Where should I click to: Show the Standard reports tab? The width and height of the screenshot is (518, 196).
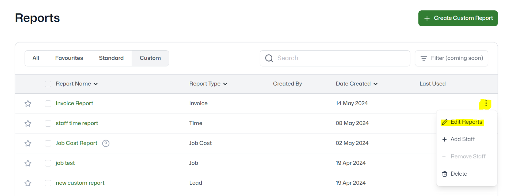pos(111,58)
